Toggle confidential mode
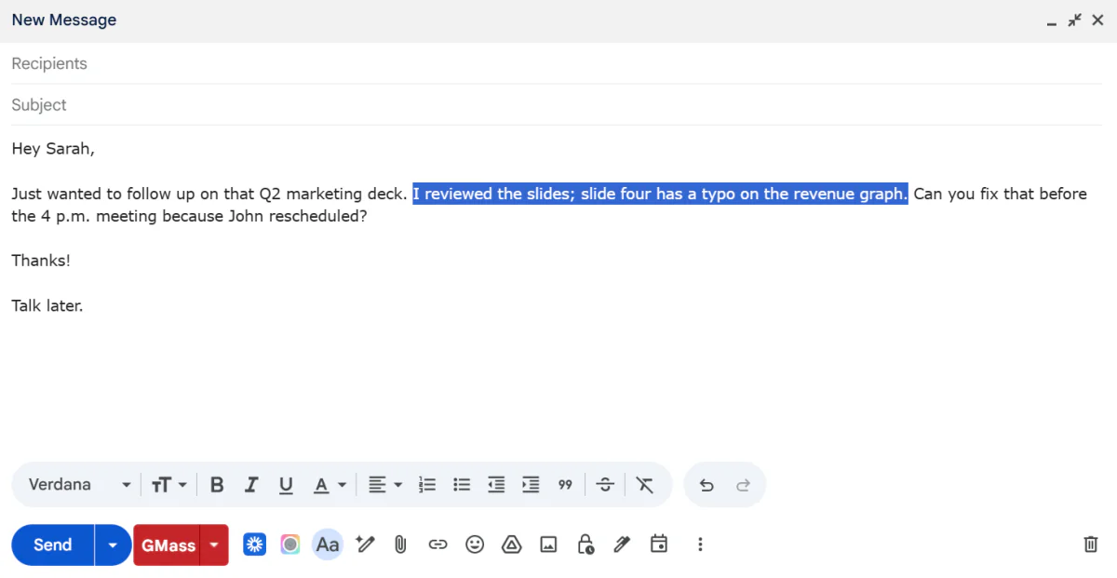 point(585,544)
